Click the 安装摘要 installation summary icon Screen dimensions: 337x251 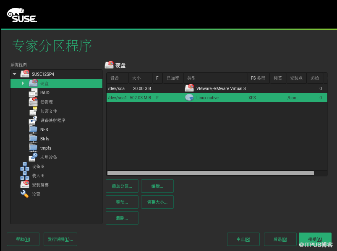click(x=25, y=184)
